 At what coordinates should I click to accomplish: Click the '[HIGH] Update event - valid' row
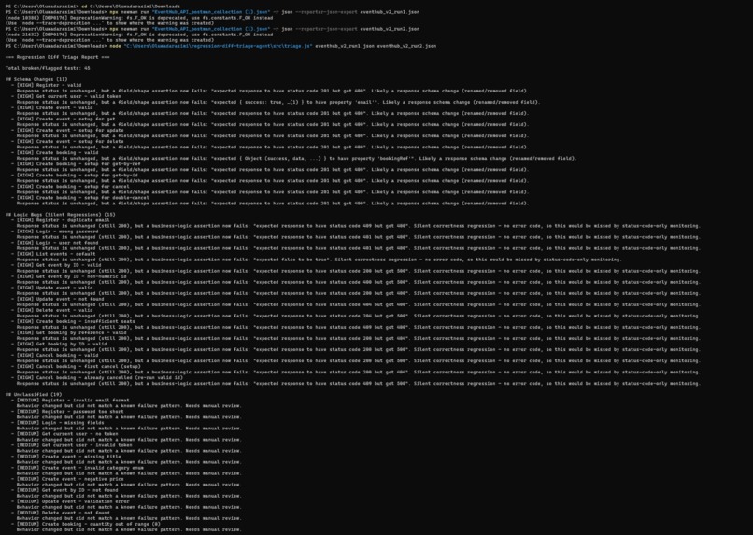click(x=52, y=288)
